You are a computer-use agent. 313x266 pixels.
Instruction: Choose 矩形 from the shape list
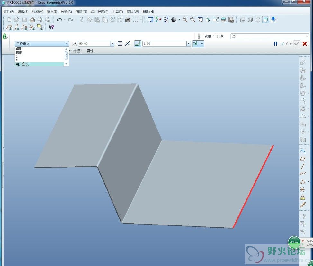(40, 49)
